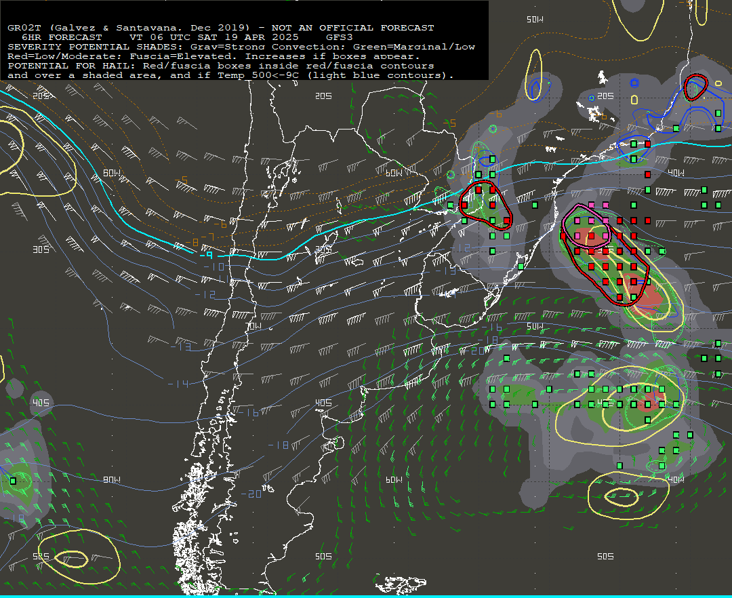The image size is (732, 598).
Task: Click the 'NOT AN OFFICIAL FORECAST' notice
Action: click(x=353, y=28)
